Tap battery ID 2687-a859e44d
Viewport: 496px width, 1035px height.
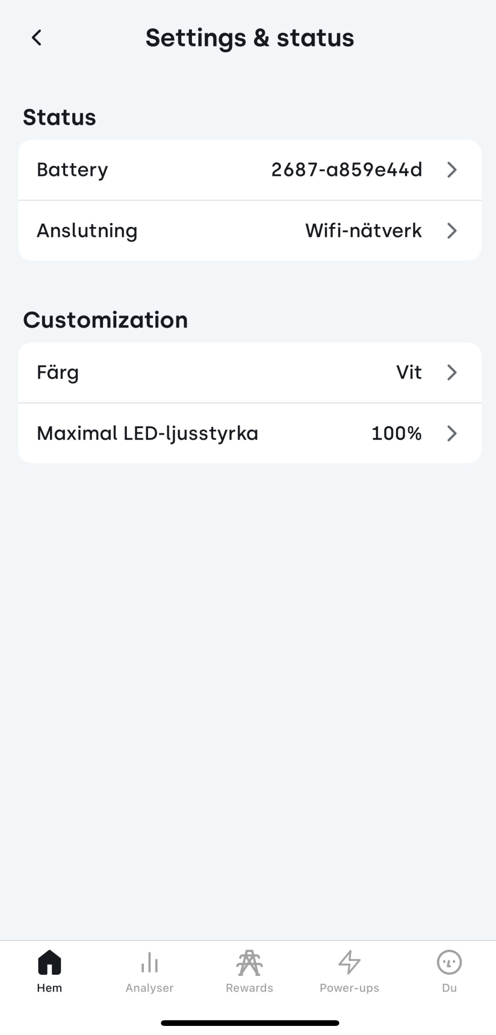coord(346,170)
